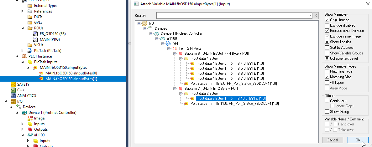Click the clear search X button
Screen dimensions: 372x147
(316, 16)
